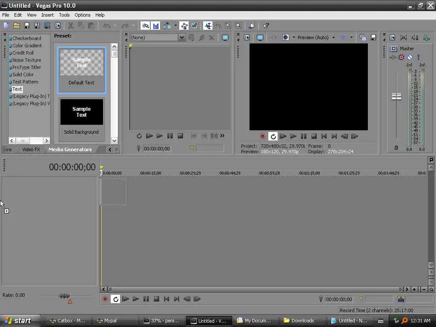Screen dimensions: 436x327
Task: Open the Insert menu
Action: (47, 15)
